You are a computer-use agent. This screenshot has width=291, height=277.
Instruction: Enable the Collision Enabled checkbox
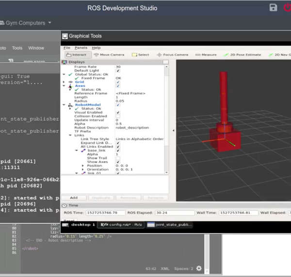(x=118, y=116)
